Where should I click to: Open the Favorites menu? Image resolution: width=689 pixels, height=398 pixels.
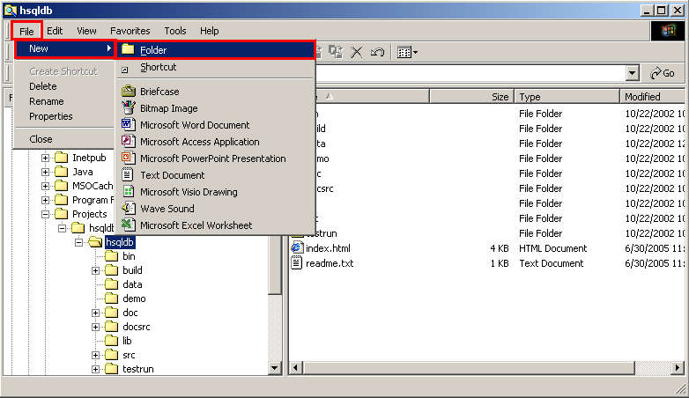130,31
